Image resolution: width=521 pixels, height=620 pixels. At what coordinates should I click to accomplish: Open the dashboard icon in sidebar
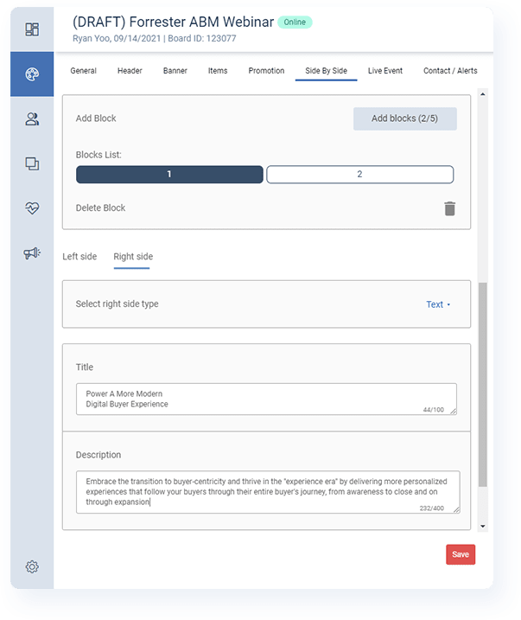tap(32, 29)
